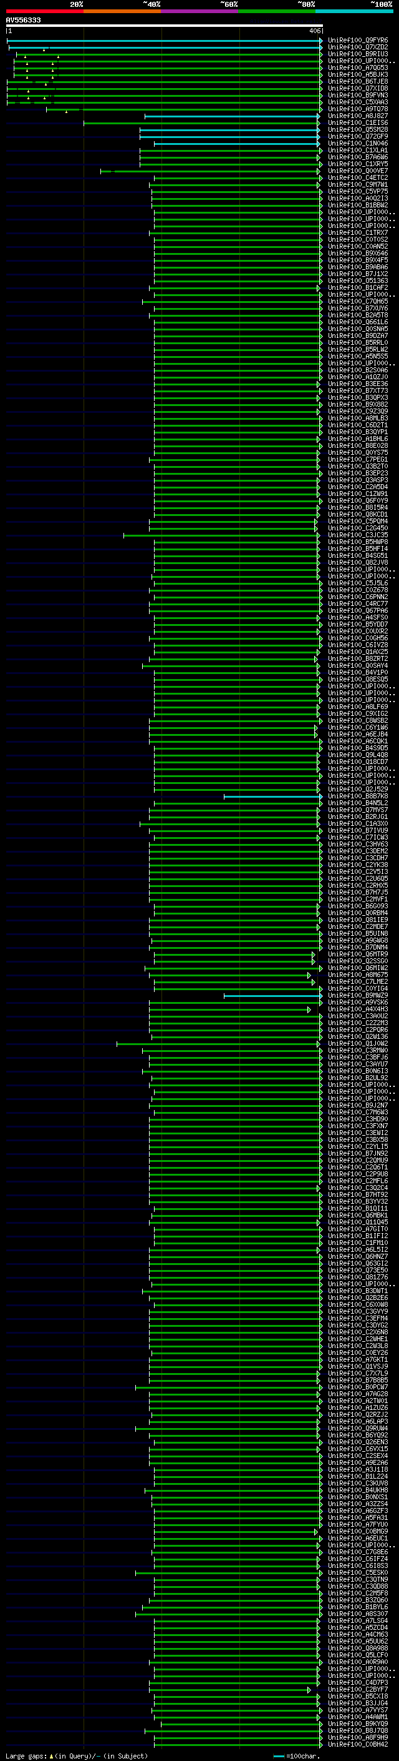This screenshot has height=1761, width=399.
Task: Select the UniRef100_C9M7W1 label
Action: [358, 184]
